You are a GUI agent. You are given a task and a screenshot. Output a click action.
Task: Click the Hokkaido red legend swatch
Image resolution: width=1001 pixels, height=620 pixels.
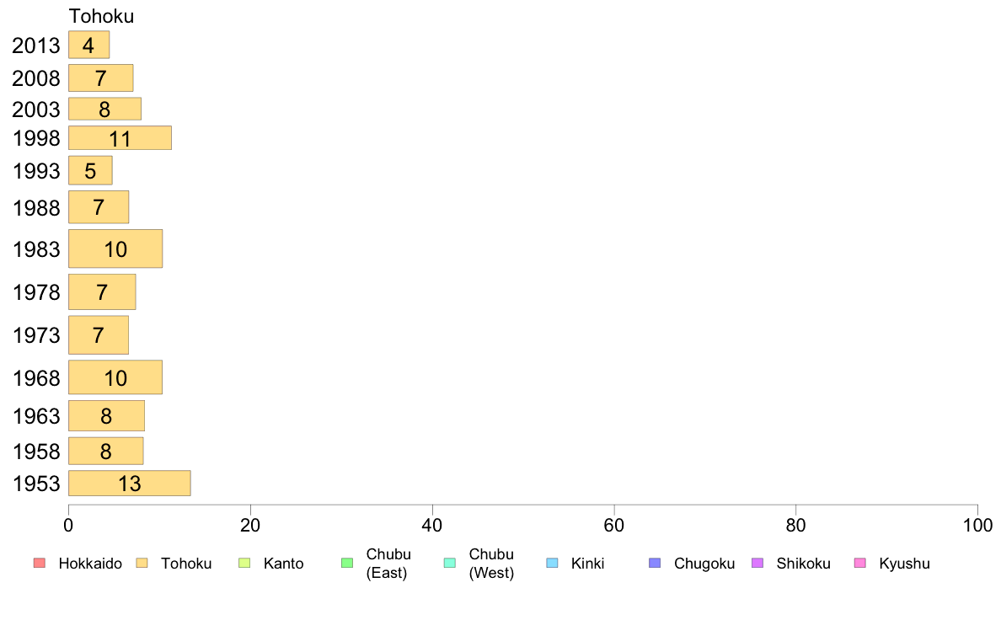(x=40, y=564)
